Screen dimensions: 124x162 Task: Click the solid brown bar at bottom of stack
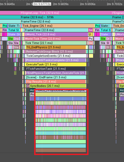coord(61,150)
